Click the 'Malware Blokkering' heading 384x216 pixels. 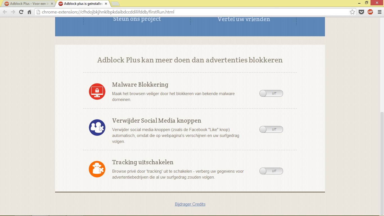(x=140, y=85)
